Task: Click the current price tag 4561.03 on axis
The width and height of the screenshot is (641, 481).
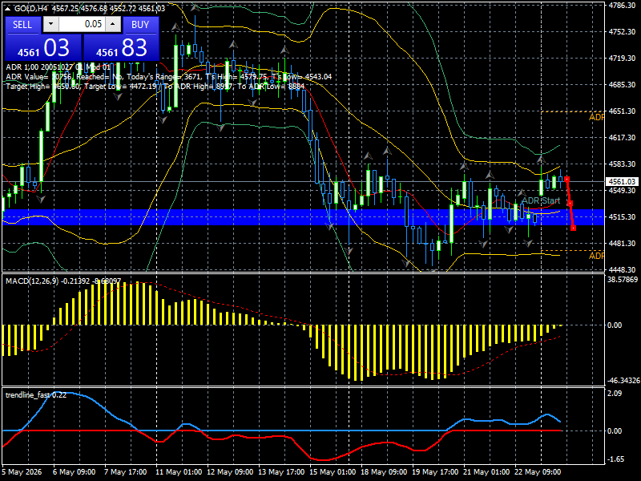Action: 622,182
